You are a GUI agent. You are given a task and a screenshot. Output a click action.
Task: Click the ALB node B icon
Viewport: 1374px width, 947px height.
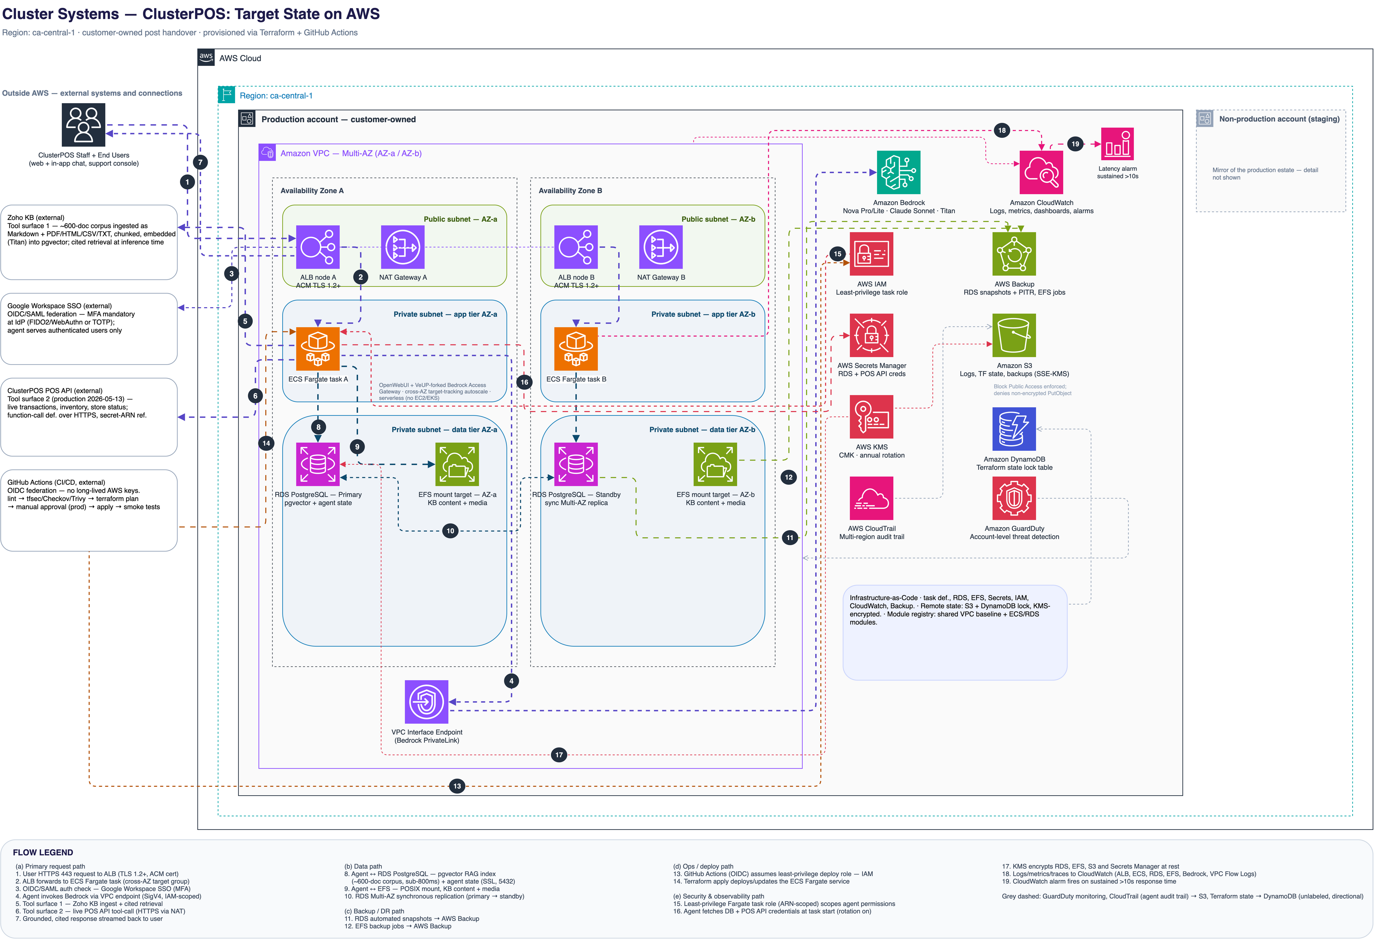tap(576, 247)
